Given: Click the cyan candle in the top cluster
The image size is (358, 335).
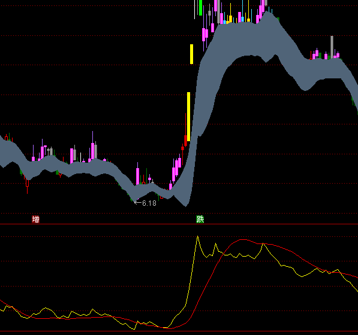Looking at the screenshot, I should (242, 19).
